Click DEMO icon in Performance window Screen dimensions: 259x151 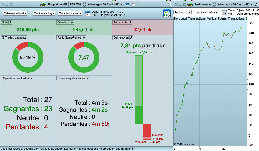pyautogui.click(x=190, y=5)
